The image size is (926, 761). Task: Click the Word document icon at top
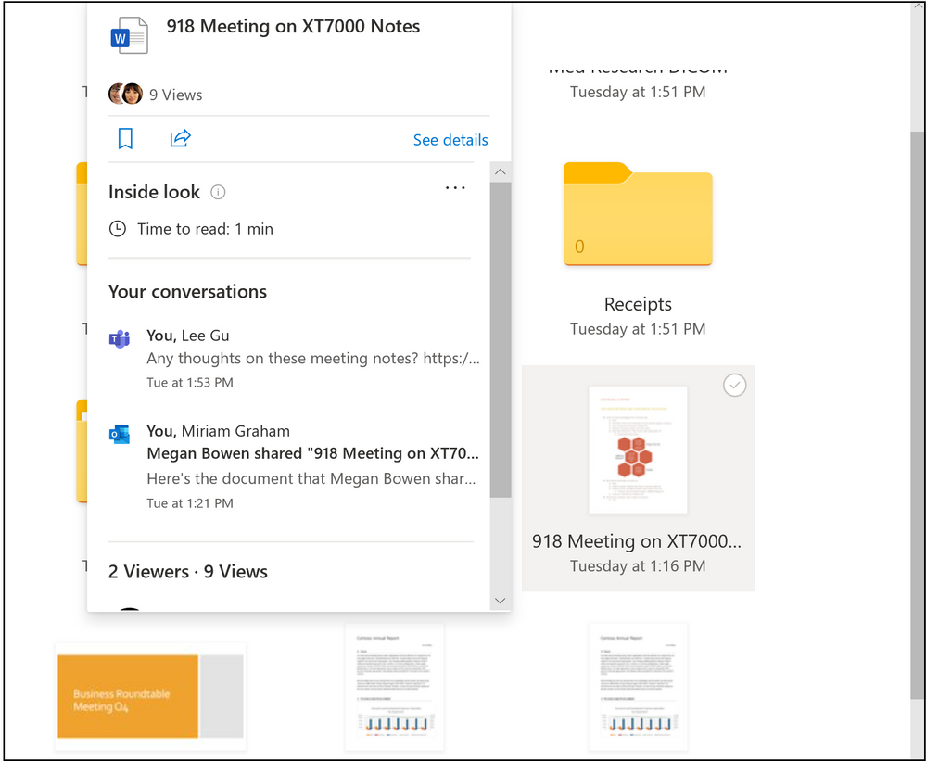click(x=129, y=36)
